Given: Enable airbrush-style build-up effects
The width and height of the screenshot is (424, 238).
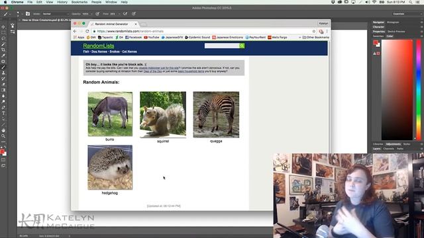Looking at the screenshot, I should [125, 13].
